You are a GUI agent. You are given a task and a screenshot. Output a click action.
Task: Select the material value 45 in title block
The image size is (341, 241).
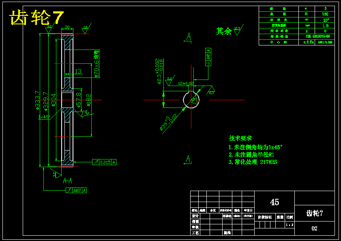(275, 202)
